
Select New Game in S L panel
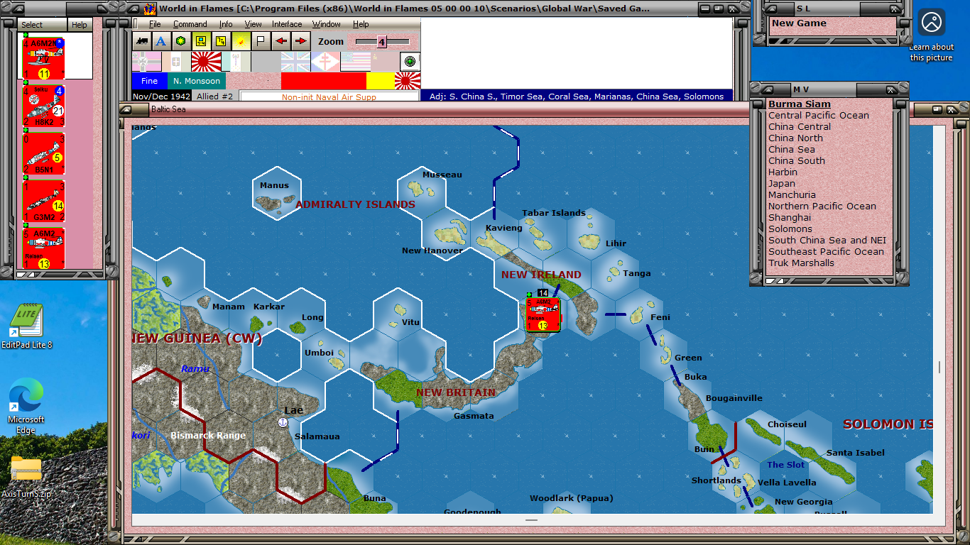click(x=799, y=23)
